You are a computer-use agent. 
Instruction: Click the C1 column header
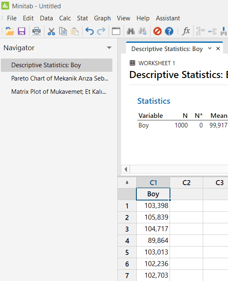(x=153, y=183)
